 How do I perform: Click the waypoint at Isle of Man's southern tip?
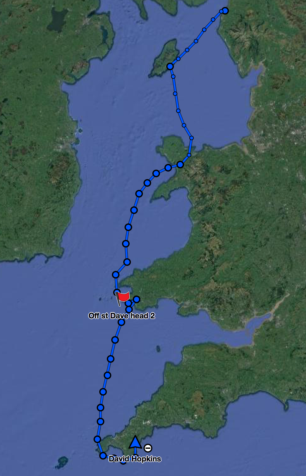[x=170, y=66]
